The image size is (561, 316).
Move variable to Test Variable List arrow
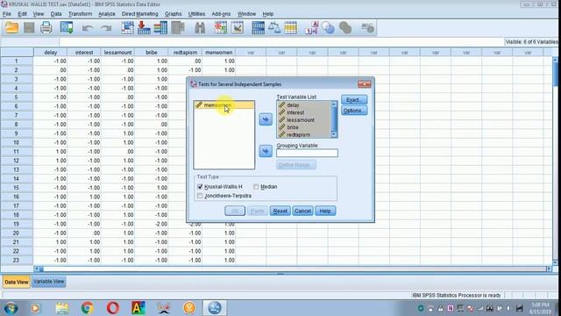tap(266, 119)
